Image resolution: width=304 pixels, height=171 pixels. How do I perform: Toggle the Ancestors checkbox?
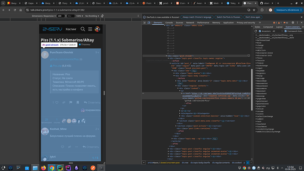(x=260, y=31)
